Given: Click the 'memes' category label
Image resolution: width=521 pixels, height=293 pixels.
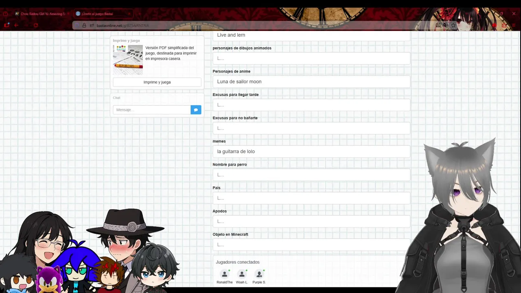Looking at the screenshot, I should pos(219,141).
